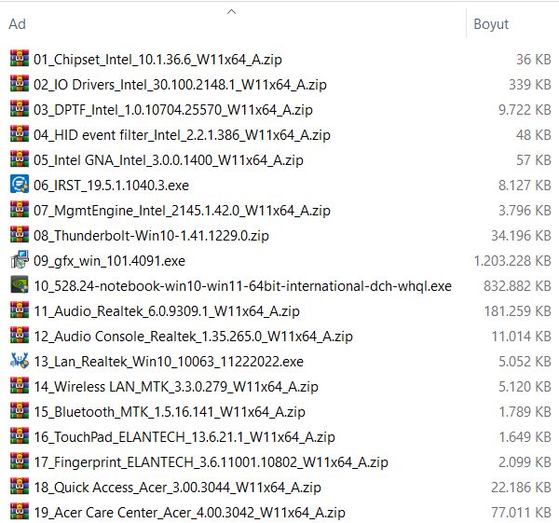Select file 01_Chipset_Intel_10.1.36.6_W11x64_A.zip
Screen dimensions: 559x523
[157, 60]
